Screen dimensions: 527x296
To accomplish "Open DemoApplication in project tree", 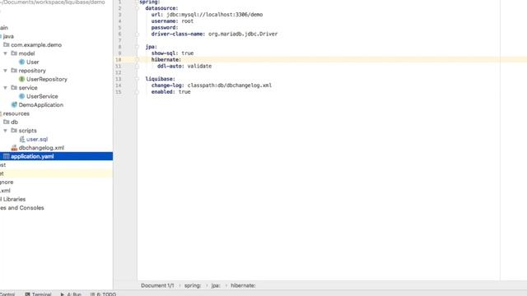I will [41, 104].
